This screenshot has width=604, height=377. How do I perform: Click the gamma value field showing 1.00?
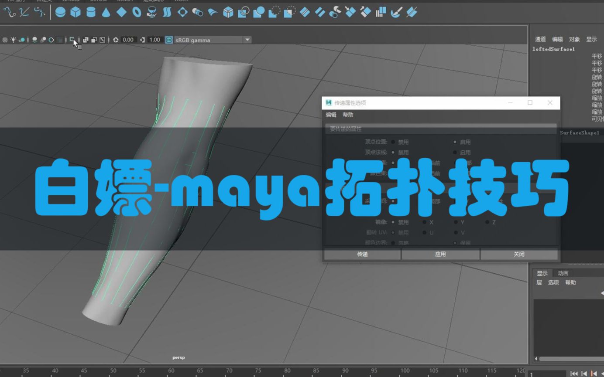coord(155,40)
